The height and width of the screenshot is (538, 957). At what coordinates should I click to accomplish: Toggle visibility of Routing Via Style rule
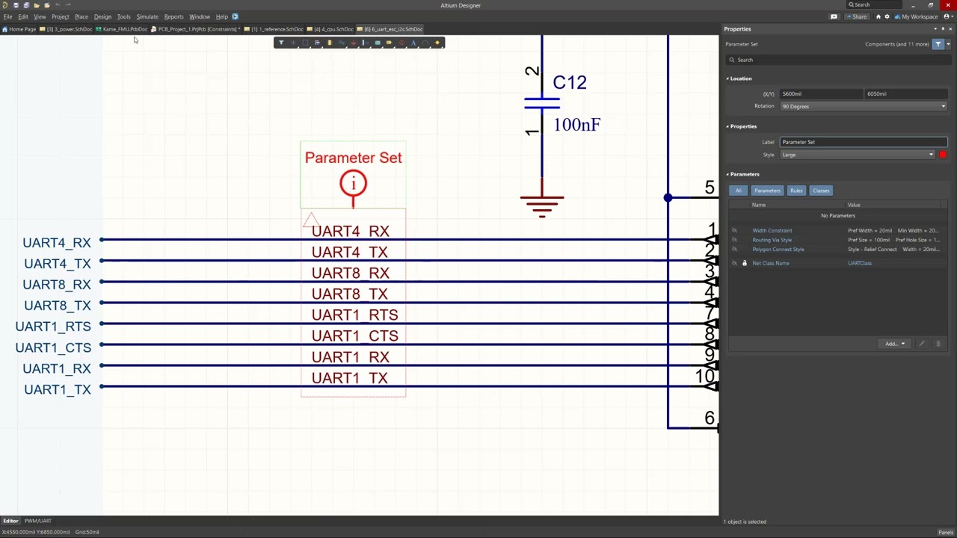[x=734, y=240]
